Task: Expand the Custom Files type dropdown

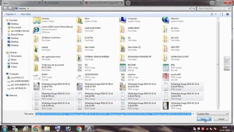Action: point(212,114)
